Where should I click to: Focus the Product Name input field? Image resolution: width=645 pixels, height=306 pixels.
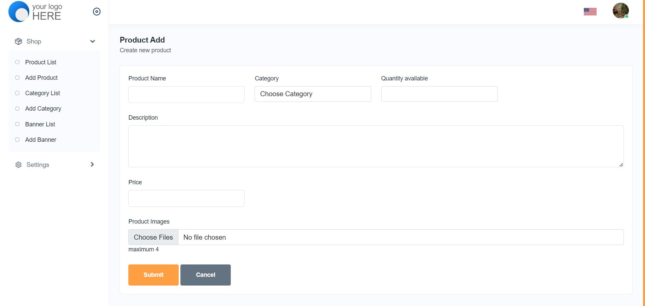coord(186,95)
